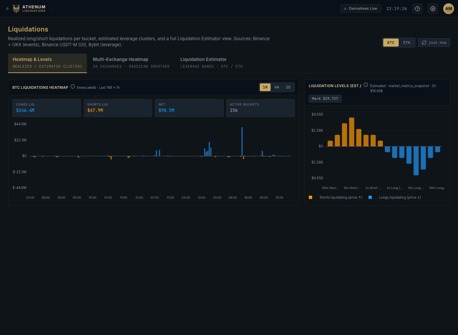Open the help question-mark icon
Image resolution: width=458 pixels, height=335 pixels.
point(417,9)
